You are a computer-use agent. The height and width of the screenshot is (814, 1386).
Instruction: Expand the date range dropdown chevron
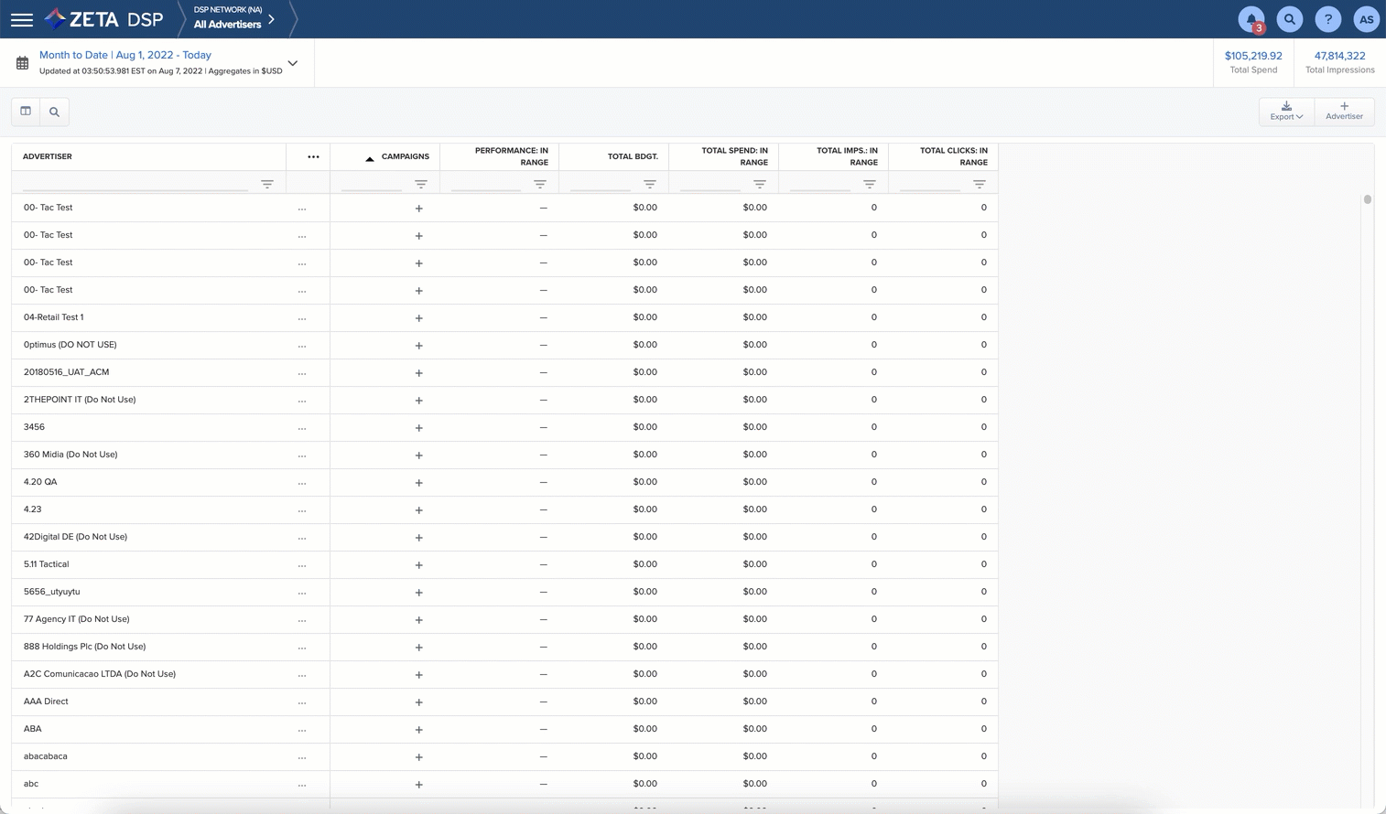293,63
